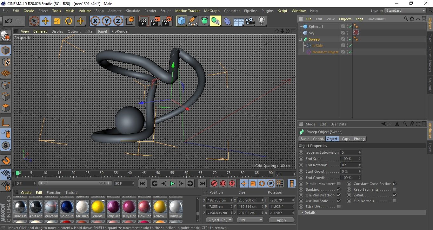
Task: Open Edit Render Settings
Action: pos(167,21)
